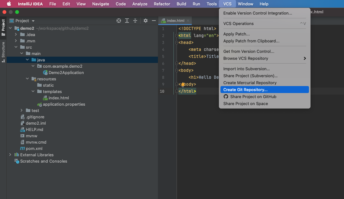
Task: Open the Apple menu
Action: click(x=9, y=4)
